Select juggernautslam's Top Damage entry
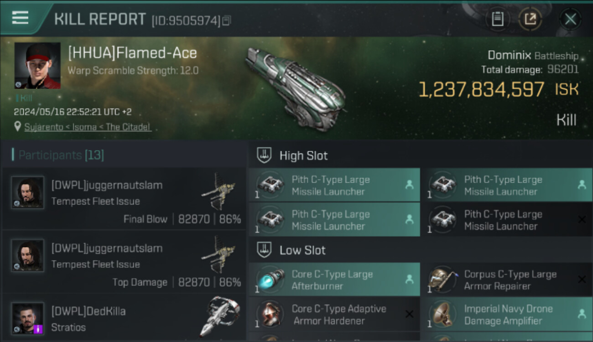This screenshot has width=593, height=342. click(x=124, y=264)
